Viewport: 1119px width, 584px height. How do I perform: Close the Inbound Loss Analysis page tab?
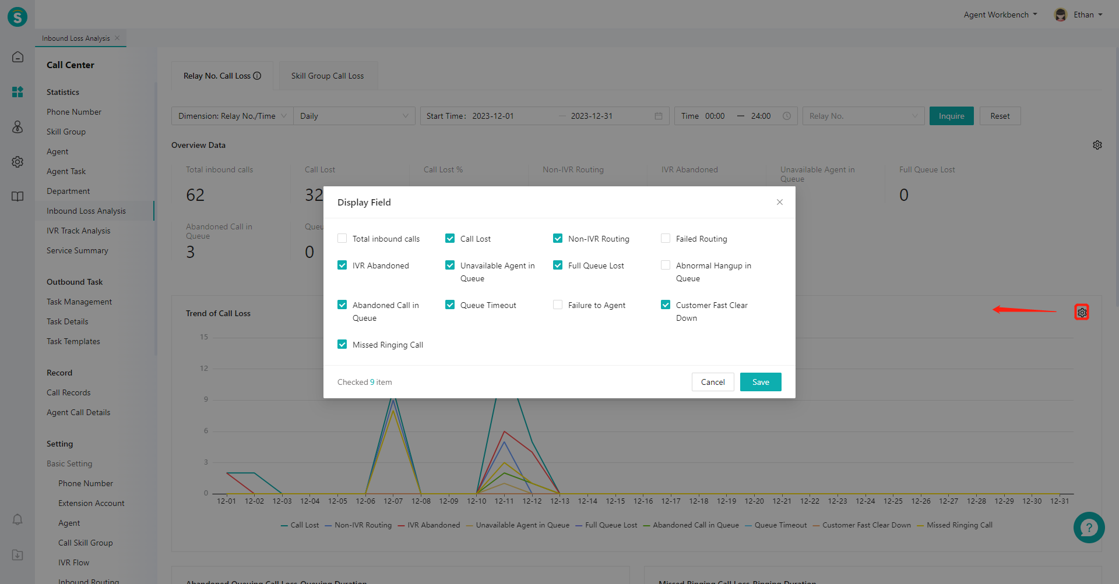pyautogui.click(x=117, y=38)
